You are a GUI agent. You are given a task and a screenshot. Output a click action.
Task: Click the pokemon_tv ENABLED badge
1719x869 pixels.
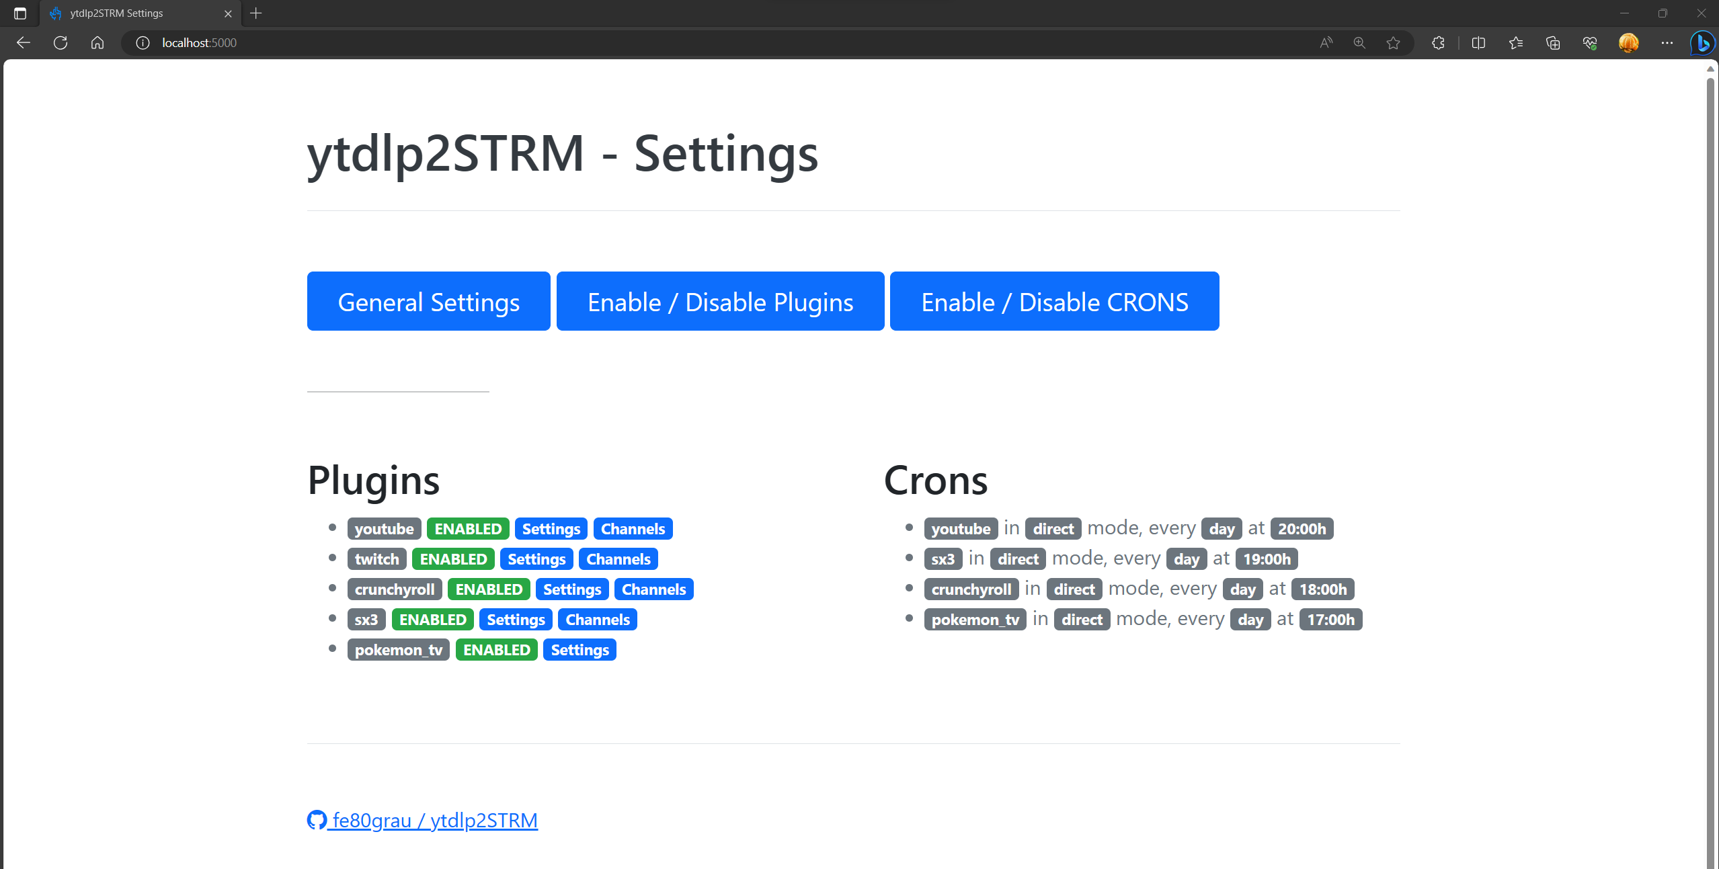coord(496,650)
